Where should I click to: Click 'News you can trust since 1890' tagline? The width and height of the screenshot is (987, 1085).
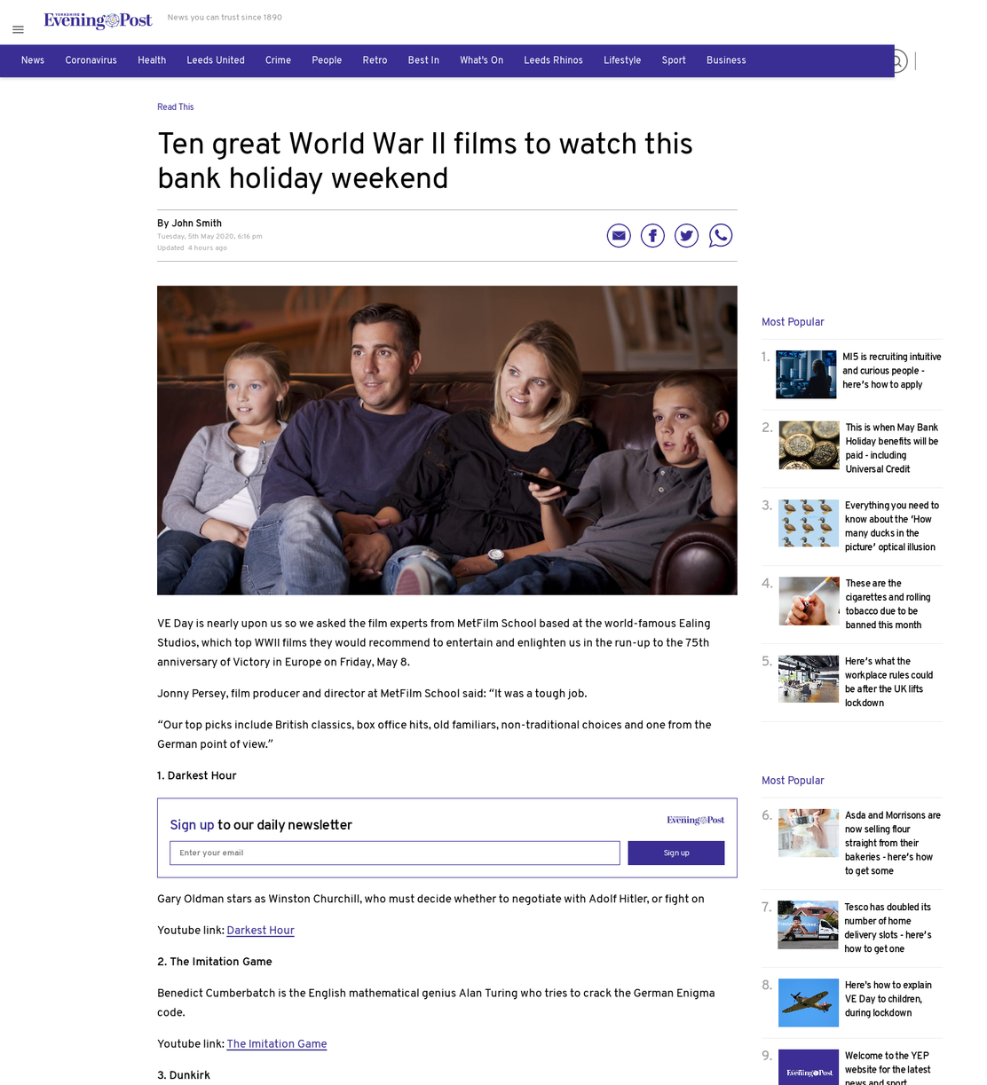pyautogui.click(x=225, y=17)
